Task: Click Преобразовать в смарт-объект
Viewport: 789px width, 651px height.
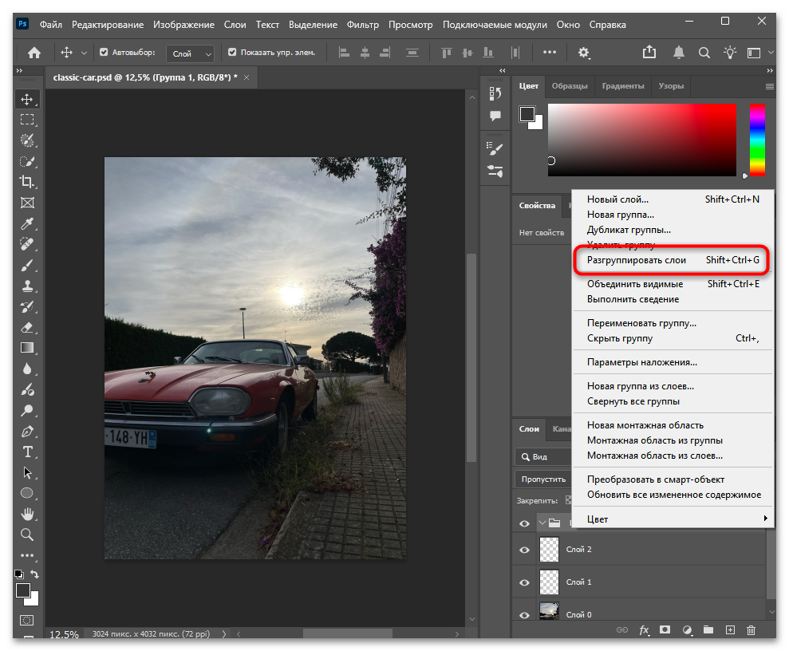Action: 656,479
